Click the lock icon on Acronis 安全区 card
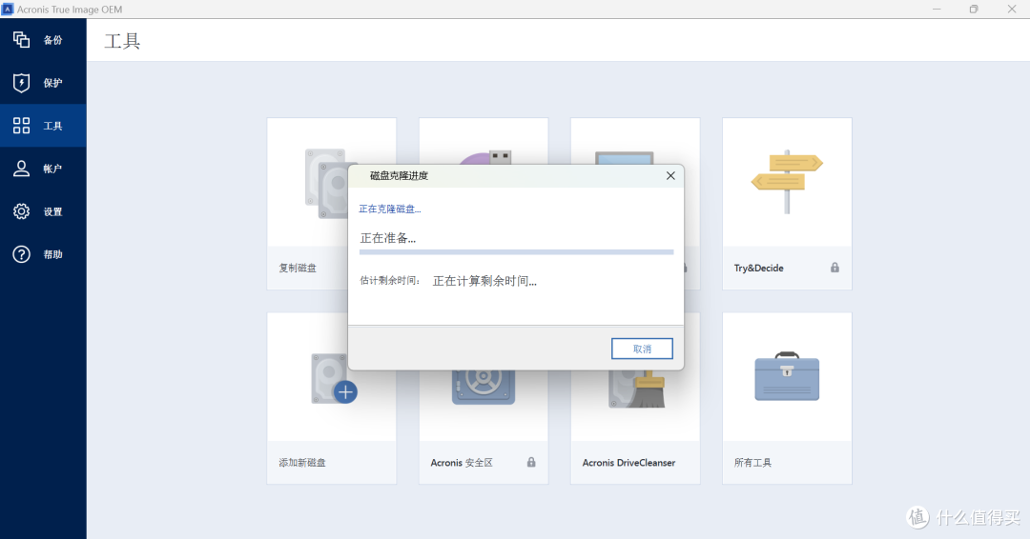Screen dimensions: 1030x539 pos(531,462)
